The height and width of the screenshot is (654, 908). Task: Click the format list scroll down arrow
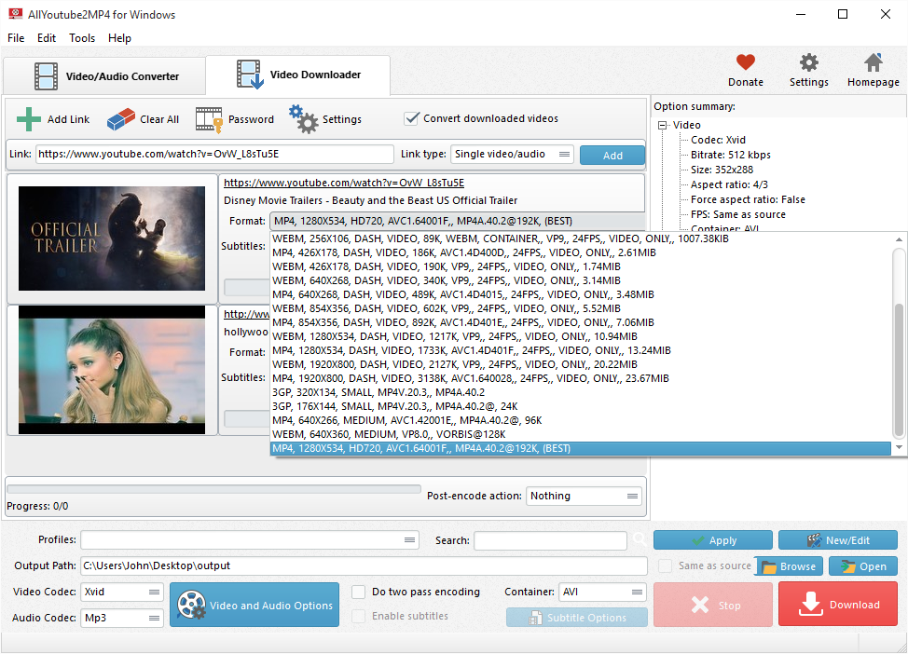(x=899, y=447)
